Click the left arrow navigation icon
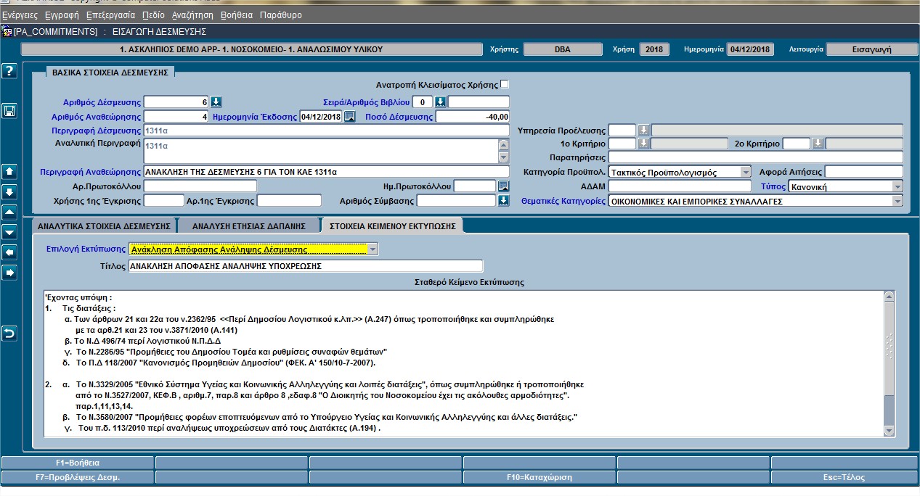Screen dimensions: 920x496 click(9, 252)
